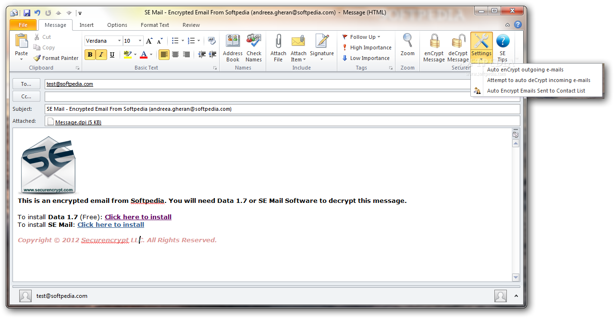Toggle Bold formatting

[90, 55]
